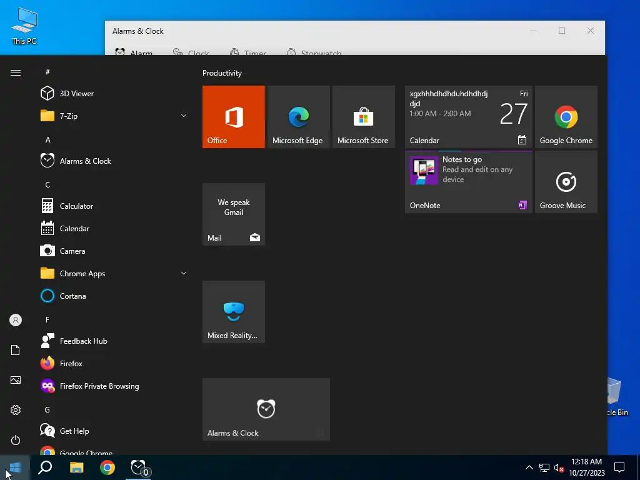This screenshot has height=480, width=640.
Task: Click the letter C group header
Action: point(47,185)
